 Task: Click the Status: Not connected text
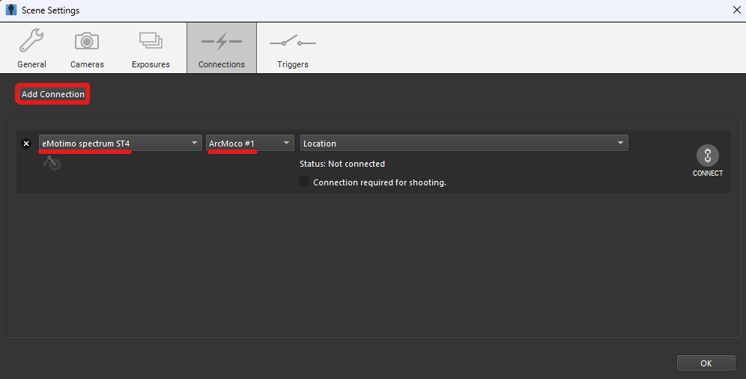coord(342,164)
